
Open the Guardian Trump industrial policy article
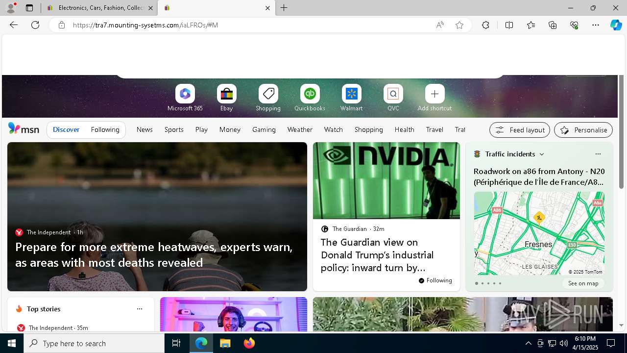tap(377, 255)
